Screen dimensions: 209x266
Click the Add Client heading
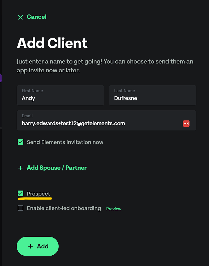click(x=52, y=43)
